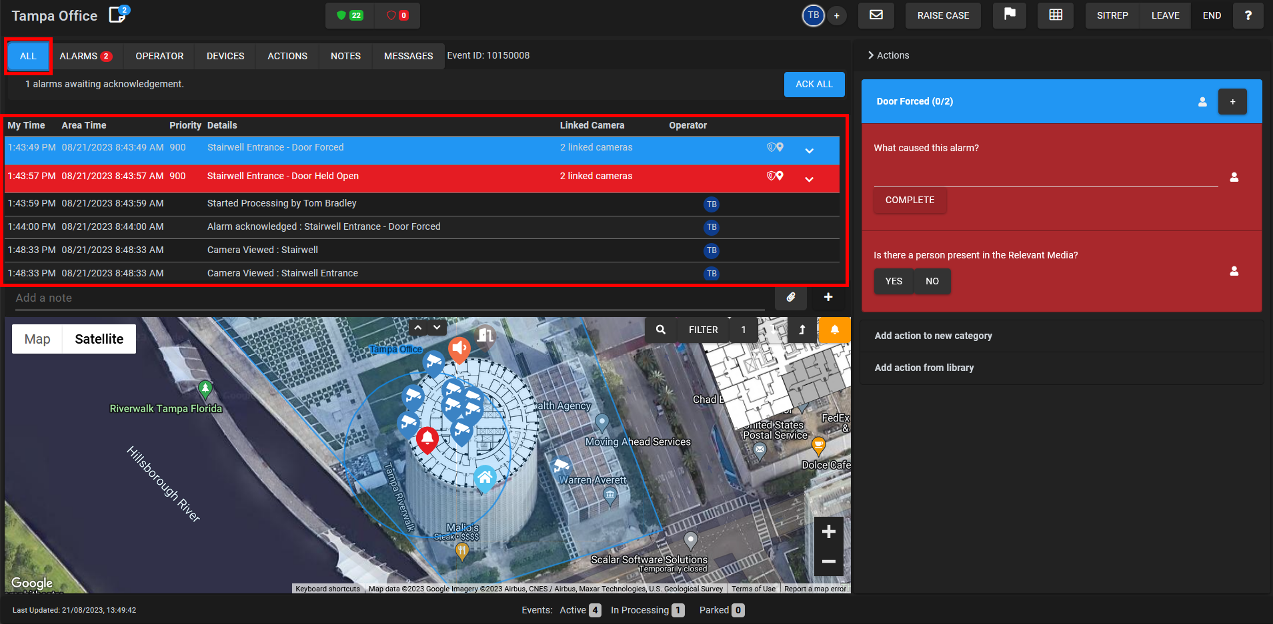Zoom in on the map with plus
The height and width of the screenshot is (624, 1273).
[829, 531]
